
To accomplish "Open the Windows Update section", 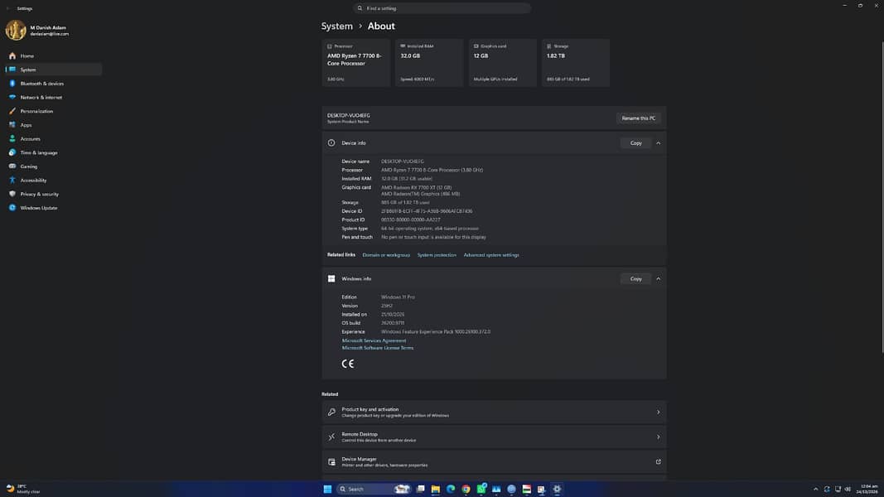I will click(x=54, y=207).
